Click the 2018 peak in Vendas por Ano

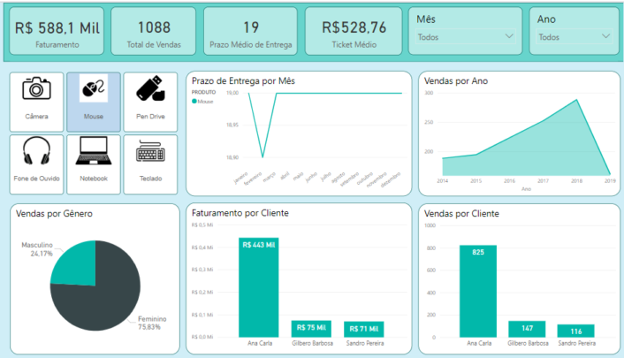pos(577,100)
